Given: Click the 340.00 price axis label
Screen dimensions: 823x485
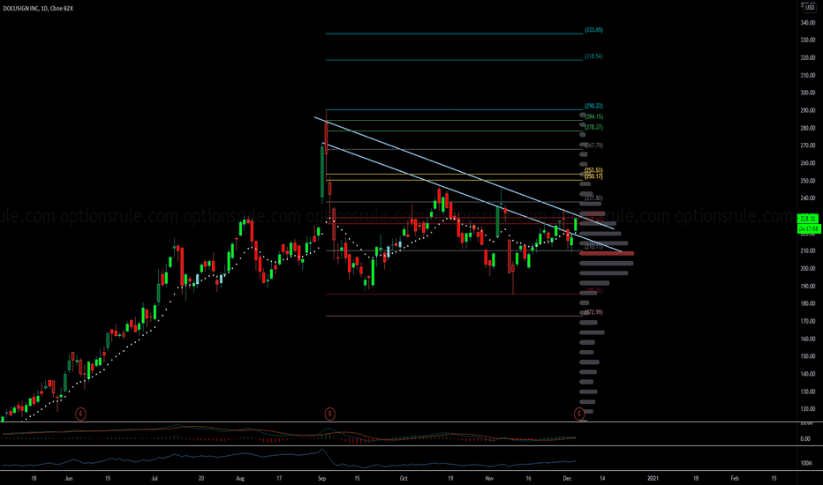Looking at the screenshot, I should (x=808, y=23).
